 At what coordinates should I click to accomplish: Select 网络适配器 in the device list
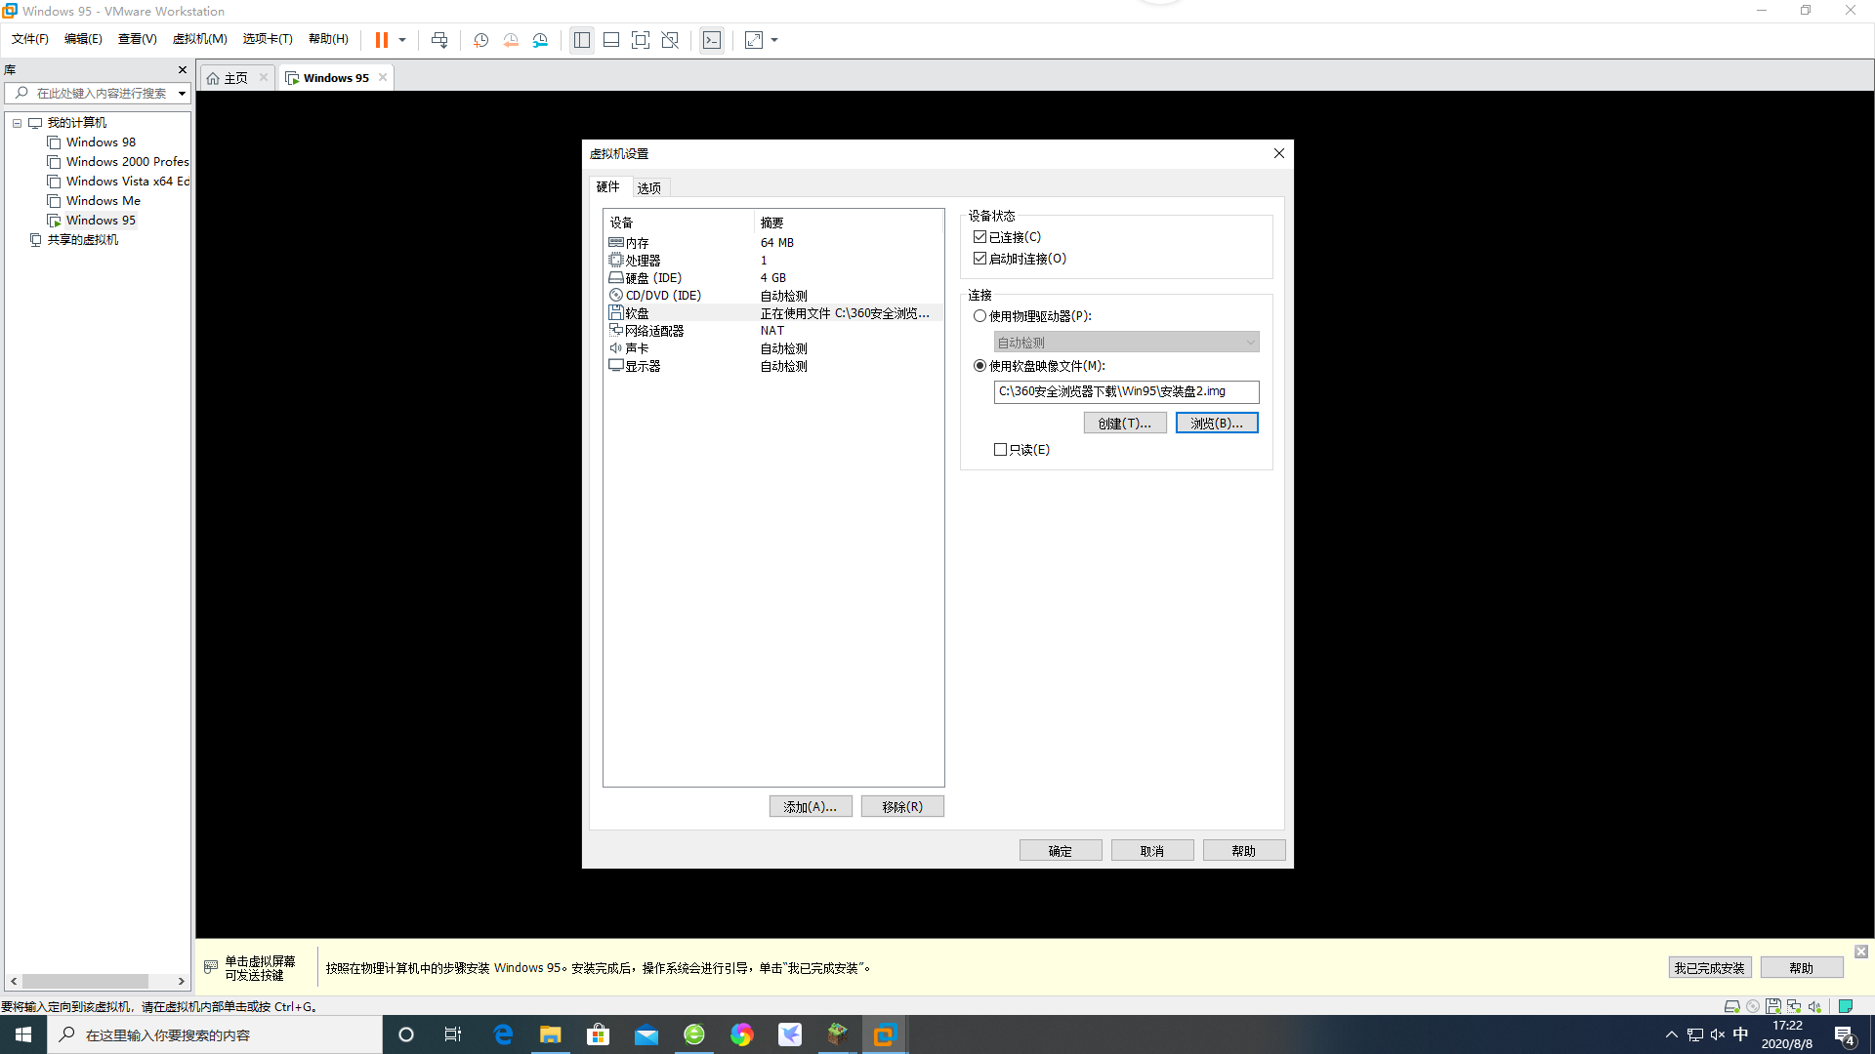(652, 330)
